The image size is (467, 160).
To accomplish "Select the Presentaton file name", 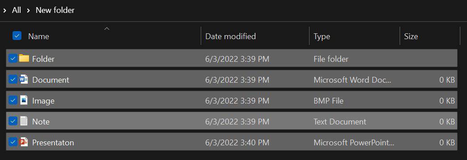I will (53, 143).
